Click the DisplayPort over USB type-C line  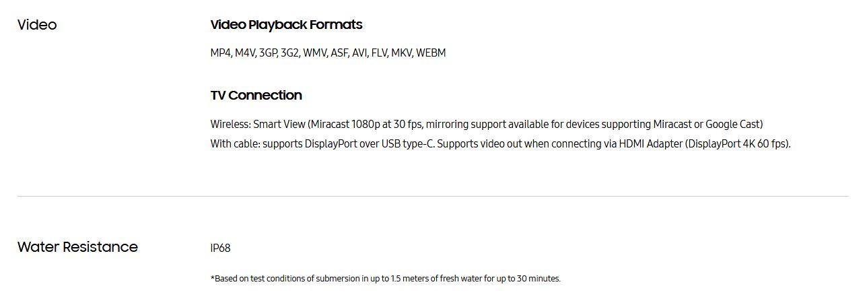coord(500,143)
